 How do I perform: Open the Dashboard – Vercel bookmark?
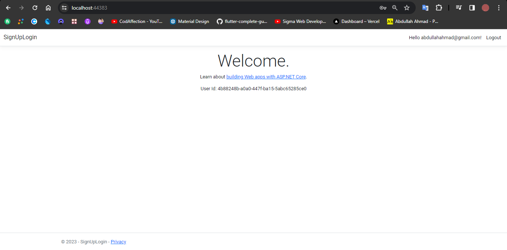pos(356,21)
